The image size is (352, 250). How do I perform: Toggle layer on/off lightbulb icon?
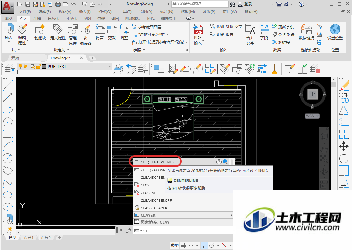tap(20, 66)
